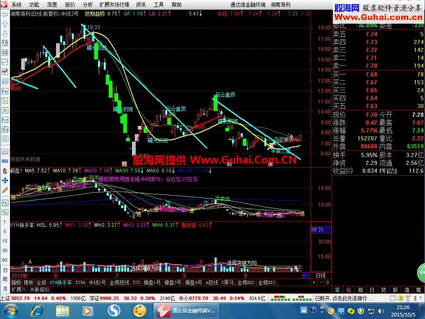Open the F12 trading icon
425x319 pixels.
coord(5,120)
